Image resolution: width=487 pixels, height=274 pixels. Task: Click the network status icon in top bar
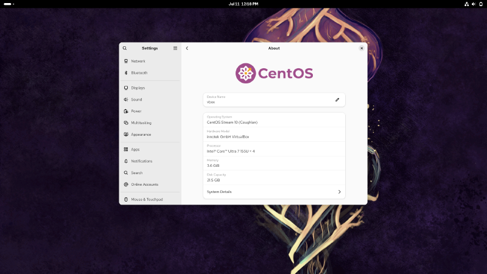[x=466, y=4]
